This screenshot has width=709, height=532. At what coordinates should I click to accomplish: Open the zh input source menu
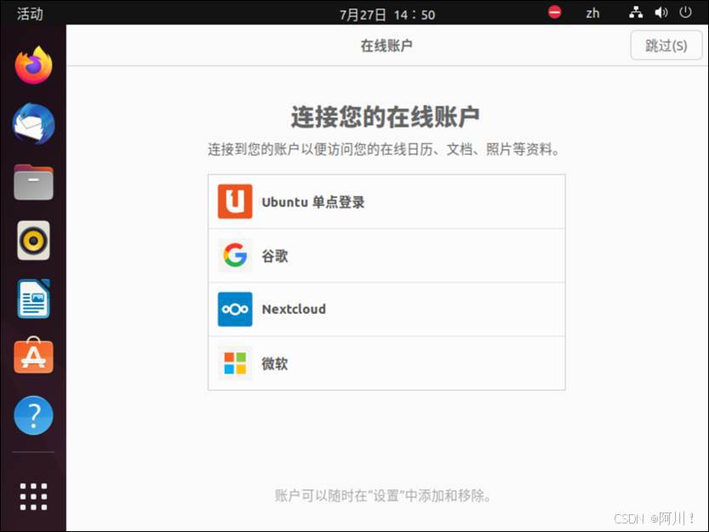click(x=592, y=13)
